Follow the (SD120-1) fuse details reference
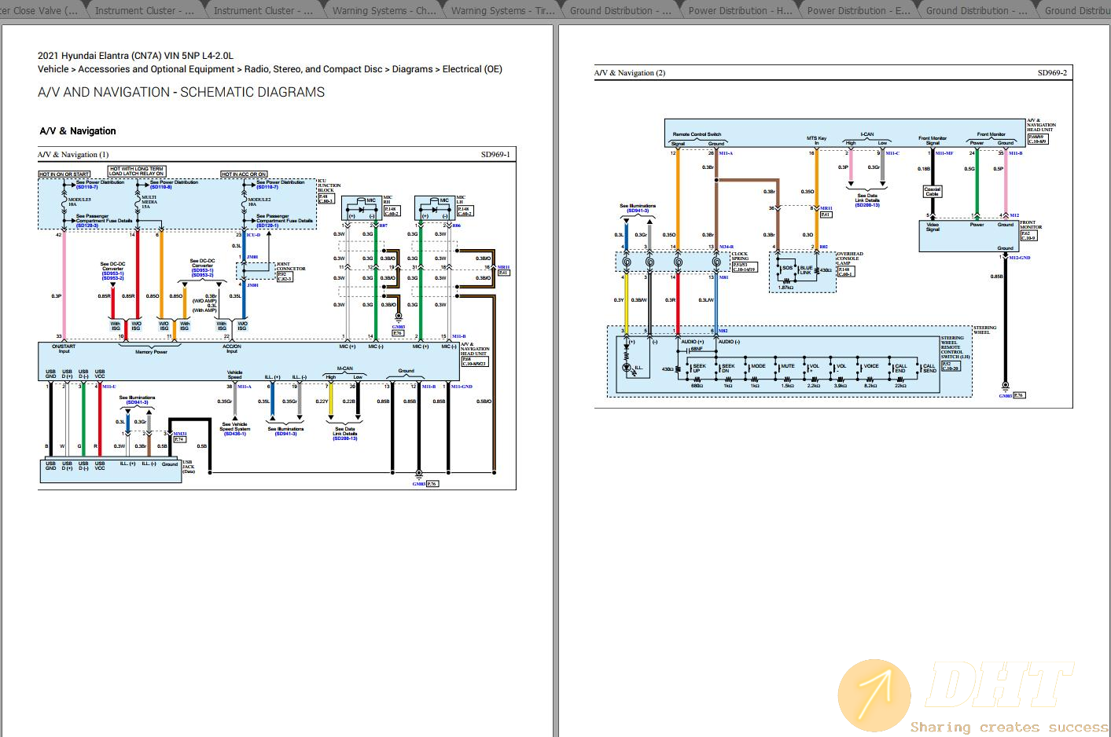Screen dimensions: 1111x737 (267, 225)
